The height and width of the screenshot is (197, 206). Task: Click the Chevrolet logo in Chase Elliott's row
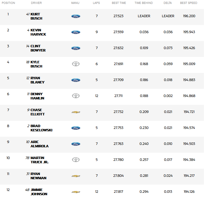pyautogui.click(x=75, y=112)
